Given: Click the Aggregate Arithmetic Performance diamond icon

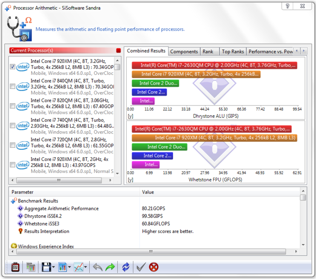Looking at the screenshot, I should pyautogui.click(x=20, y=208).
